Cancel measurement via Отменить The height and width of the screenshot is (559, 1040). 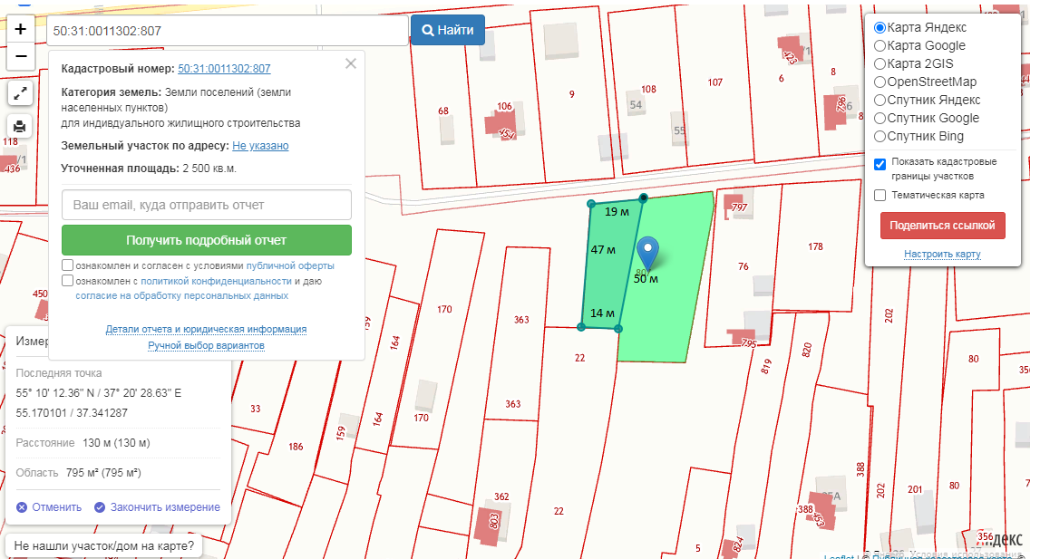point(49,507)
